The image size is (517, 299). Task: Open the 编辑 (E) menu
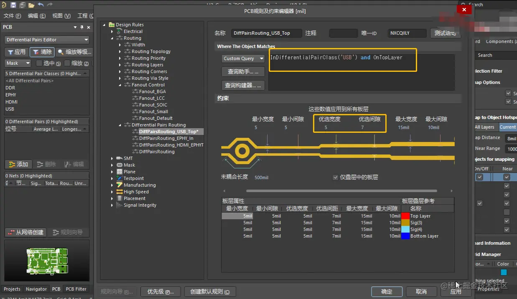click(37, 15)
